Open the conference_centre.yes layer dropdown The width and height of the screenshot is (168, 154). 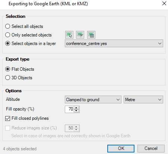tap(114, 44)
